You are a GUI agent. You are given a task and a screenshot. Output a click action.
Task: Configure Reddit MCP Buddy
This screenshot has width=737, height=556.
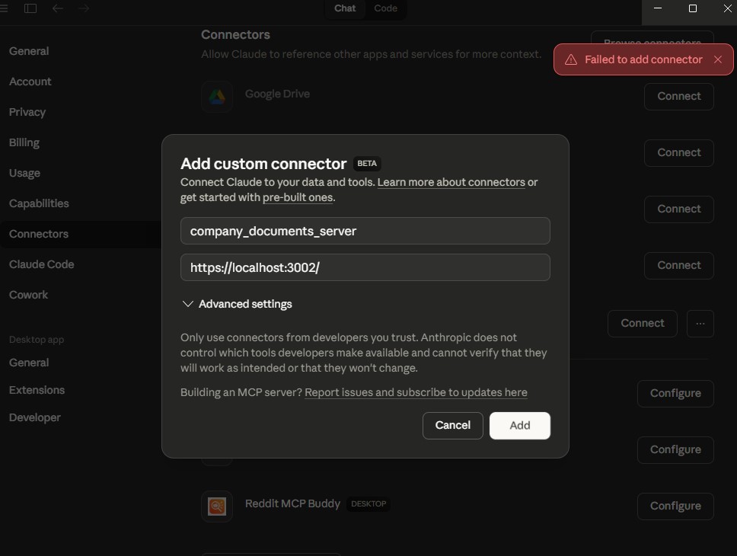pyautogui.click(x=675, y=506)
